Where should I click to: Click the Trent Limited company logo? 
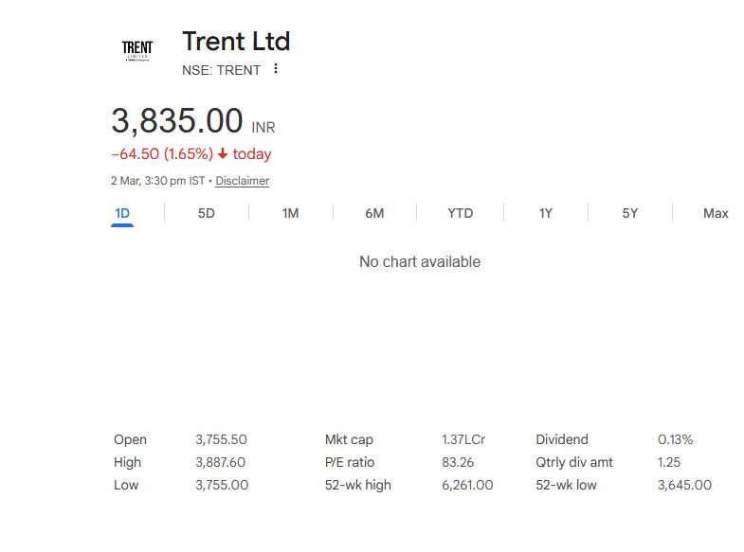pyautogui.click(x=137, y=50)
